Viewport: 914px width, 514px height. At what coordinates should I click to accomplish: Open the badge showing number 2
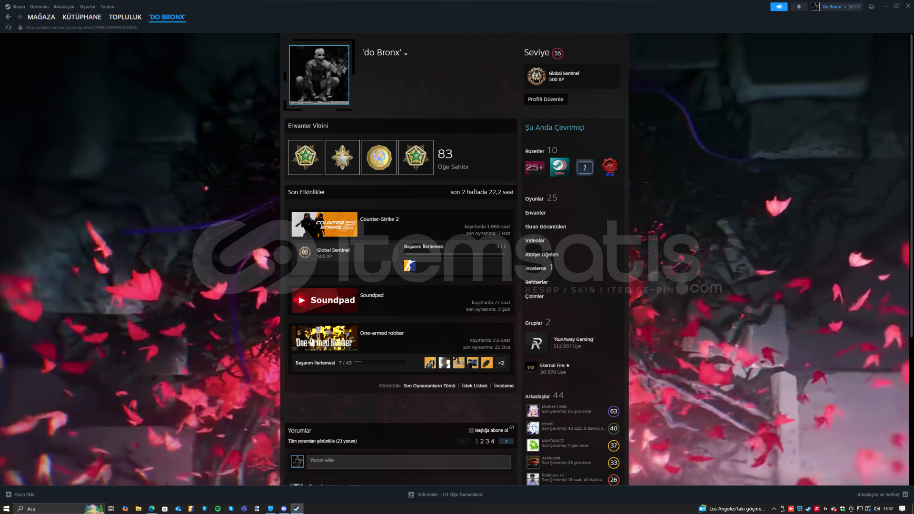pyautogui.click(x=585, y=167)
